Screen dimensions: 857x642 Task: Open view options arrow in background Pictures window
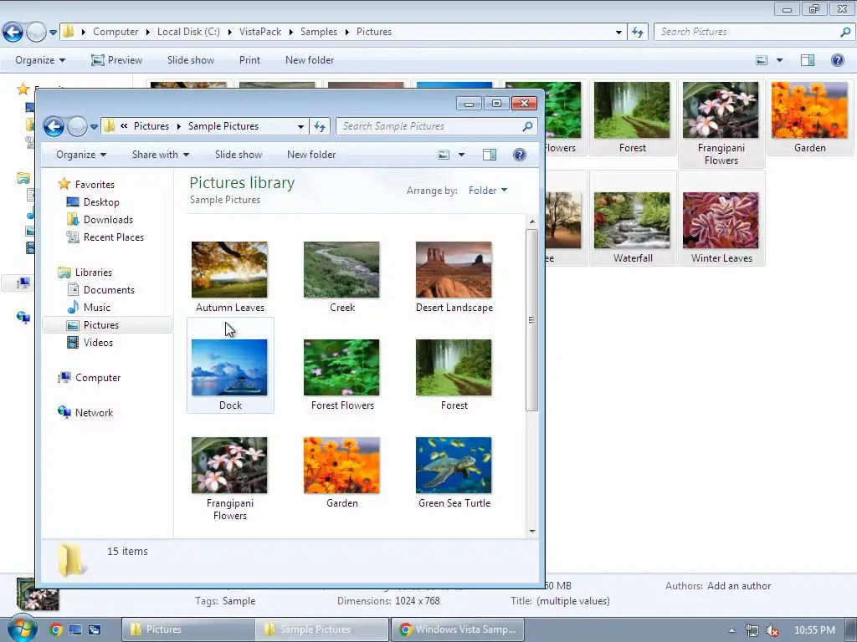[x=779, y=60]
